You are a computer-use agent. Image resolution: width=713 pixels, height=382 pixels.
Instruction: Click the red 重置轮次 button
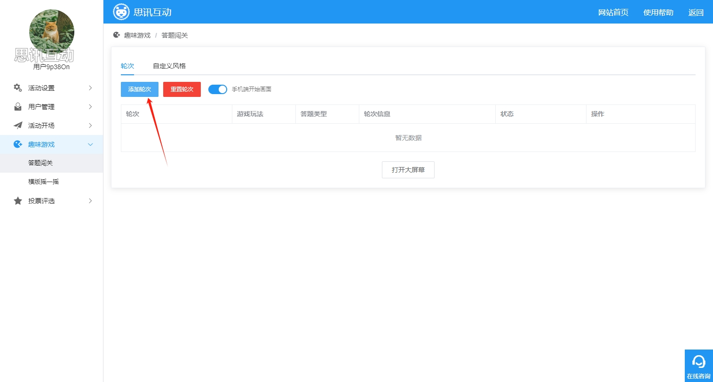(x=182, y=89)
